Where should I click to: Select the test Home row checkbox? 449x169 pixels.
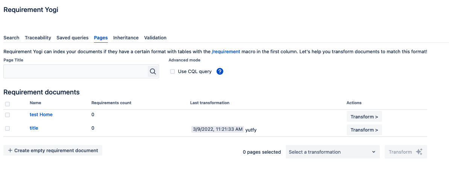8,115
